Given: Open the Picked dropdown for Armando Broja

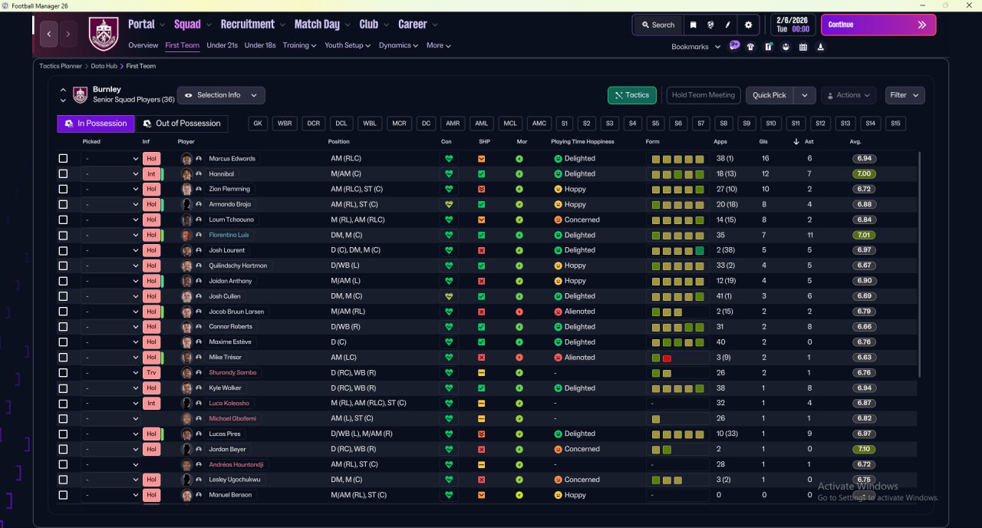Looking at the screenshot, I should pos(110,205).
